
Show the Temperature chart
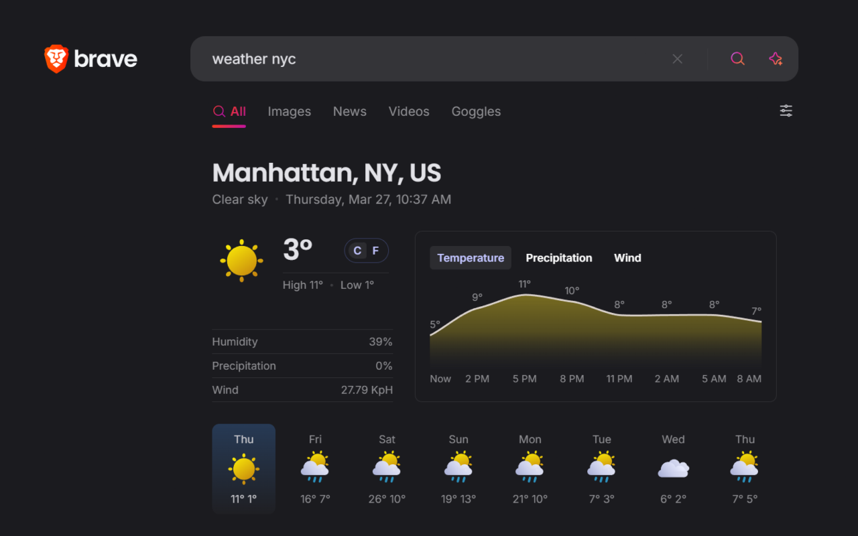[471, 258]
